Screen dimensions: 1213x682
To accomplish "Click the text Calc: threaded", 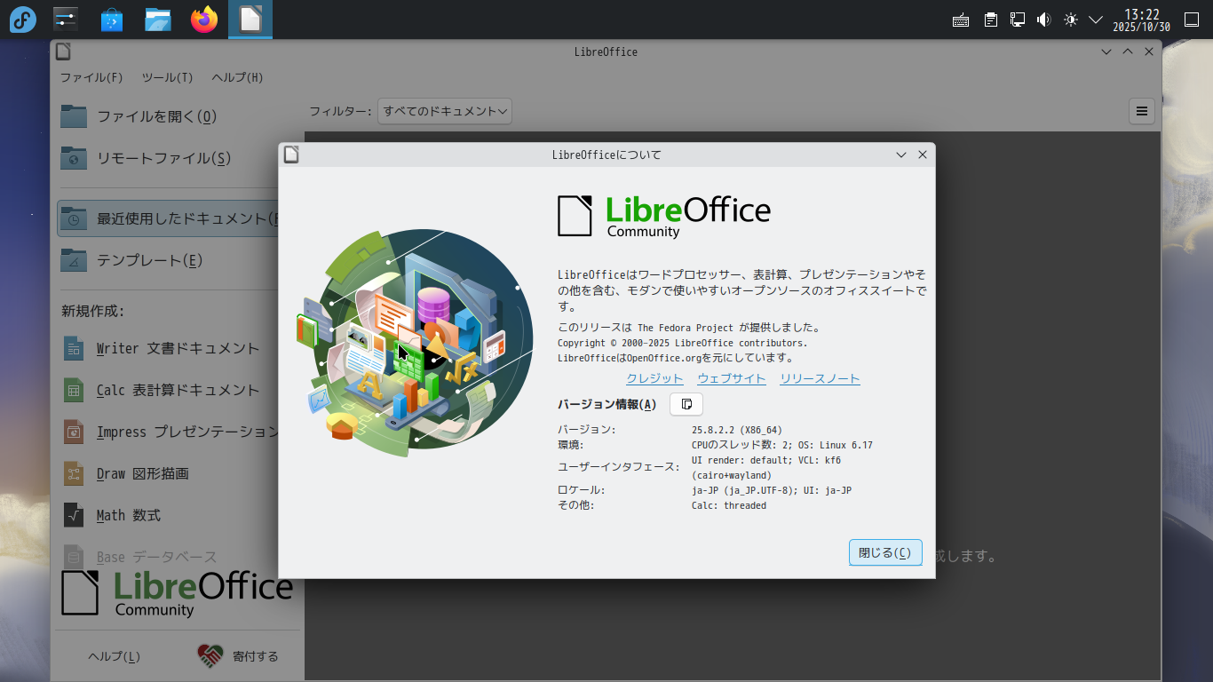I will coord(729,505).
